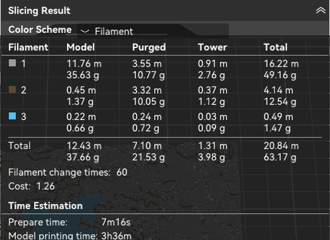Click grand total length 20.84 m

[281, 146]
